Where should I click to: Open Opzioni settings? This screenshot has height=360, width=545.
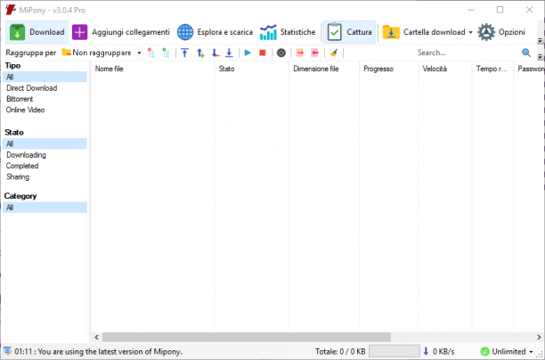pos(501,32)
